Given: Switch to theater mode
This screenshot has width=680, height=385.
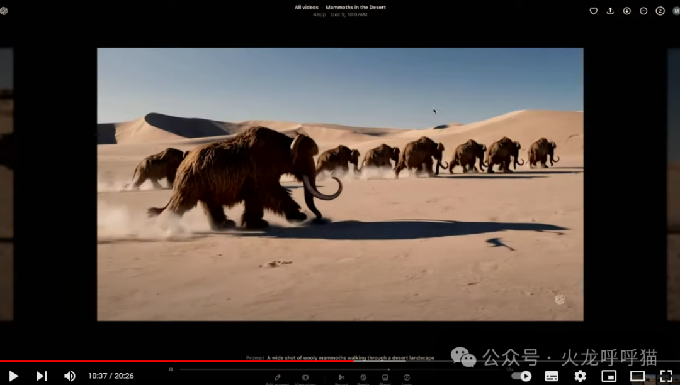Looking at the screenshot, I should pyautogui.click(x=637, y=376).
